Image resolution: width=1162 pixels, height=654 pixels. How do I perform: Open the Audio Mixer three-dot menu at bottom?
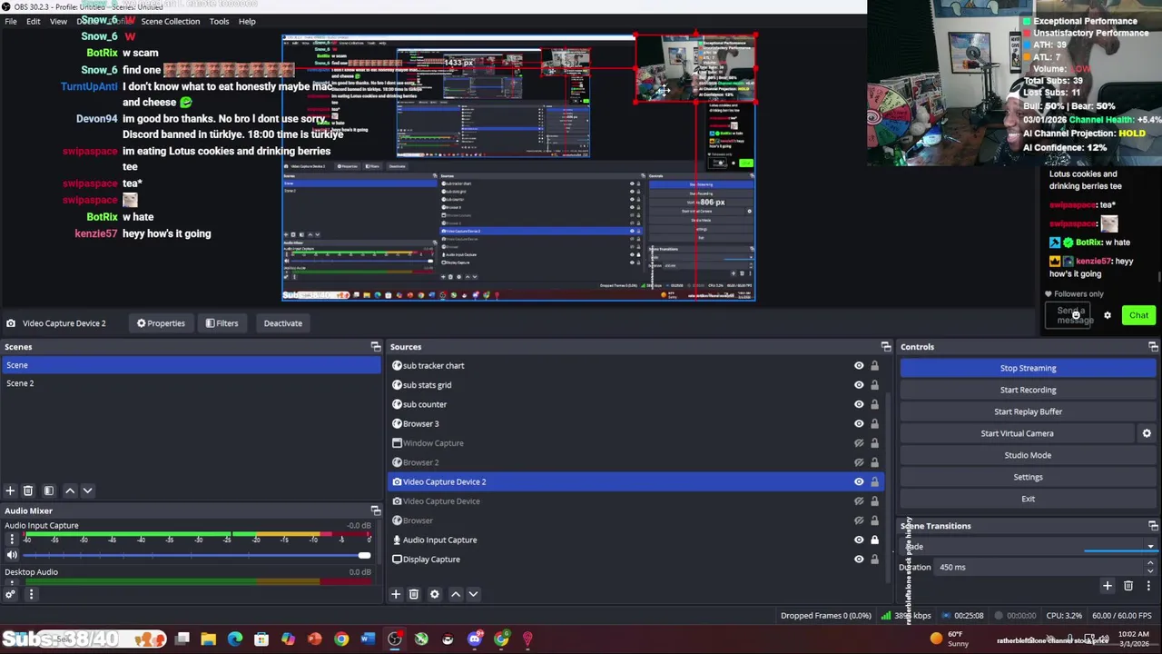click(31, 595)
